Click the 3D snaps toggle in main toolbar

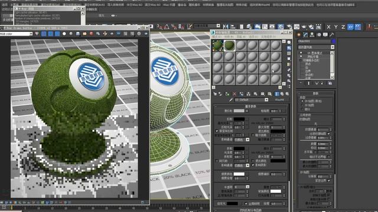pos(160,26)
